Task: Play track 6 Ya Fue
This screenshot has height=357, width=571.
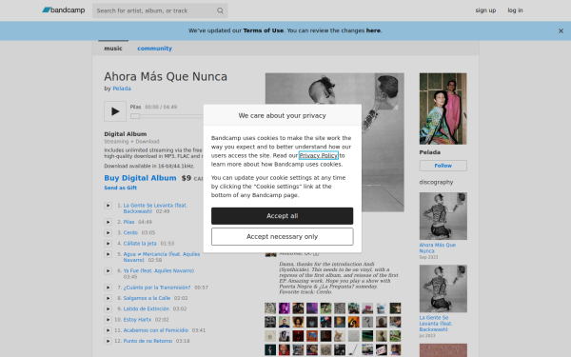Action: click(108, 270)
